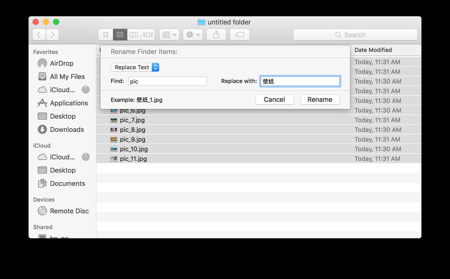
Task: Open the item grouping dropdown
Action: tap(169, 34)
